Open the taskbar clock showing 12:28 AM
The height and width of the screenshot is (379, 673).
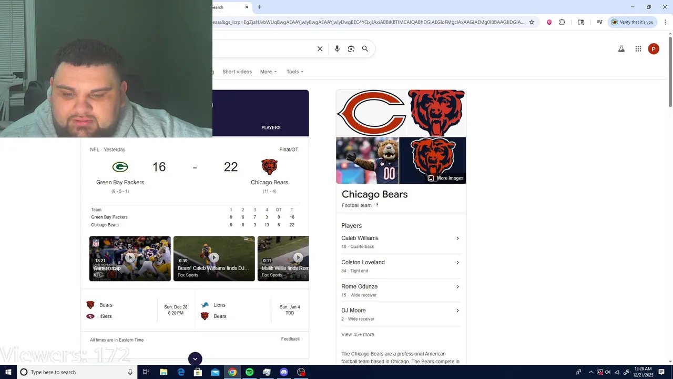644,372
